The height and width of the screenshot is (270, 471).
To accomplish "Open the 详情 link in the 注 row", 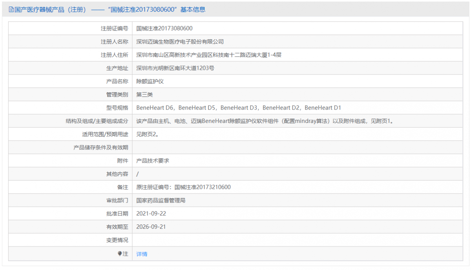I will 142,254.
